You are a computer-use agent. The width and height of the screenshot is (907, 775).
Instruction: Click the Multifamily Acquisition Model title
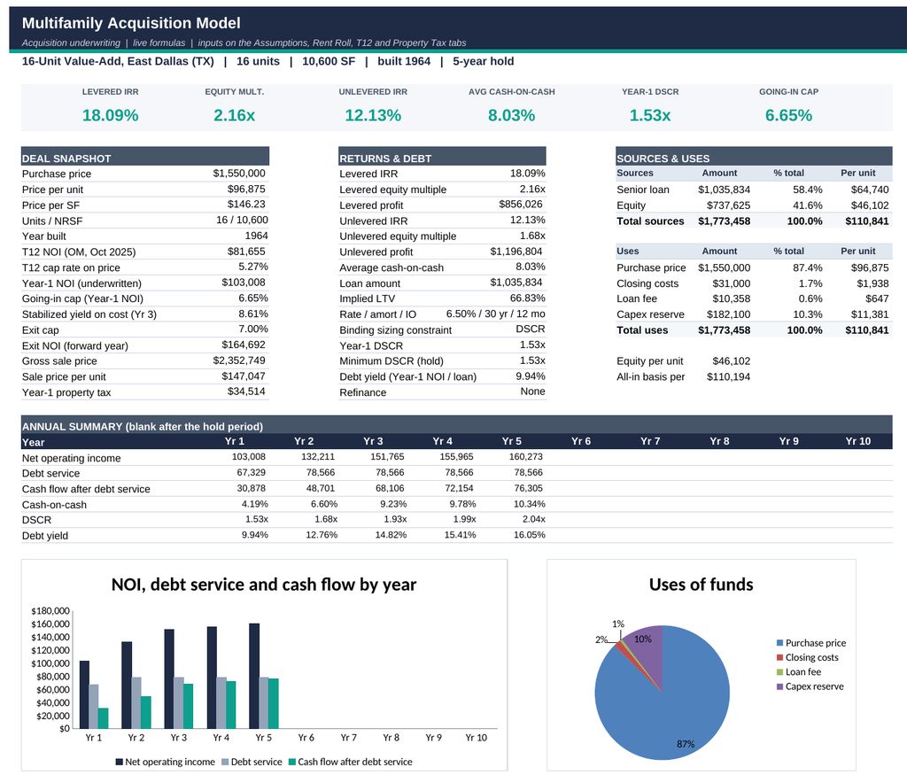(x=131, y=23)
